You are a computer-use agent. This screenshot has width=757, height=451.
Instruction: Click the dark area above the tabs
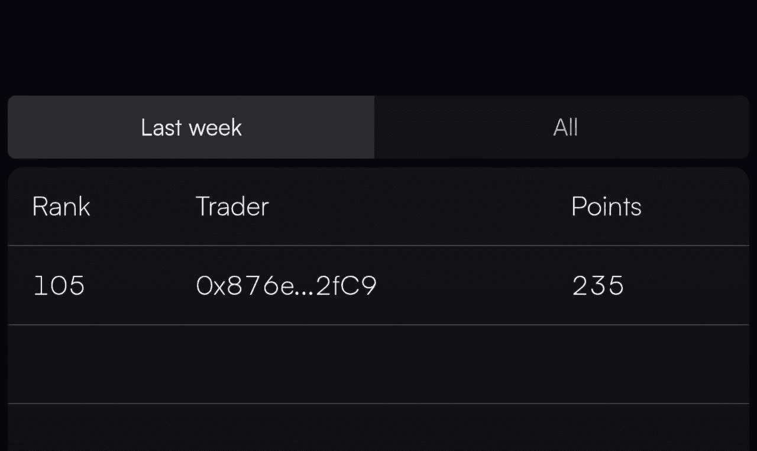378,47
